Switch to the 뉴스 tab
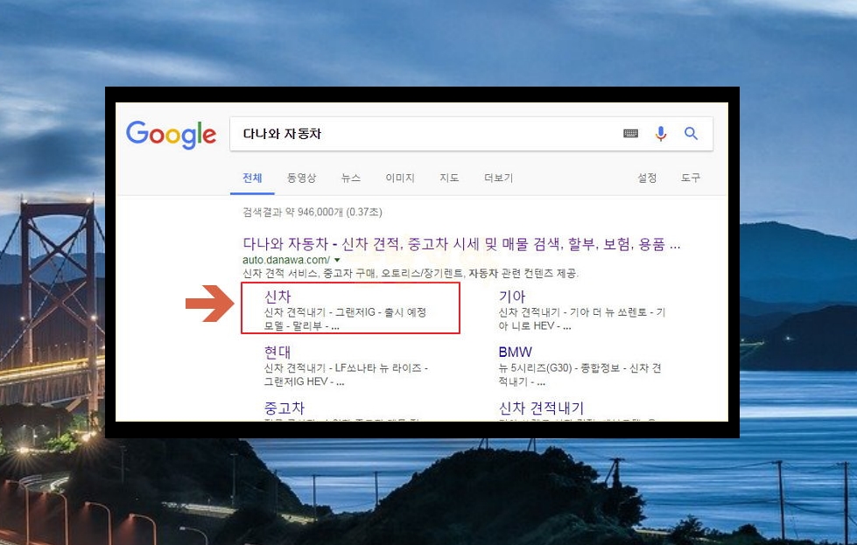The width and height of the screenshot is (857, 545). pos(351,178)
